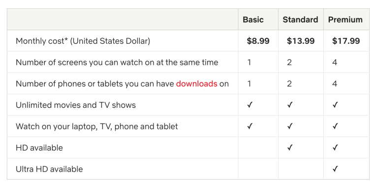This screenshot has width=378, height=187.
Task: Click HD available checkmark under Premium
Action: 335,148
